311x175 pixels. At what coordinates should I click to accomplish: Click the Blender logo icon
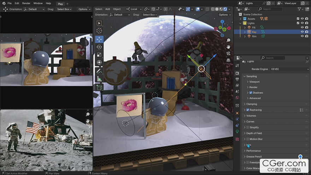click(x=4, y=4)
